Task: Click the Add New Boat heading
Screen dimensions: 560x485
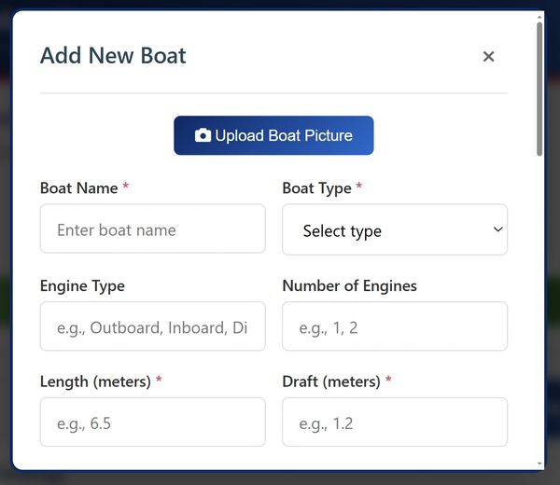Action: click(113, 56)
